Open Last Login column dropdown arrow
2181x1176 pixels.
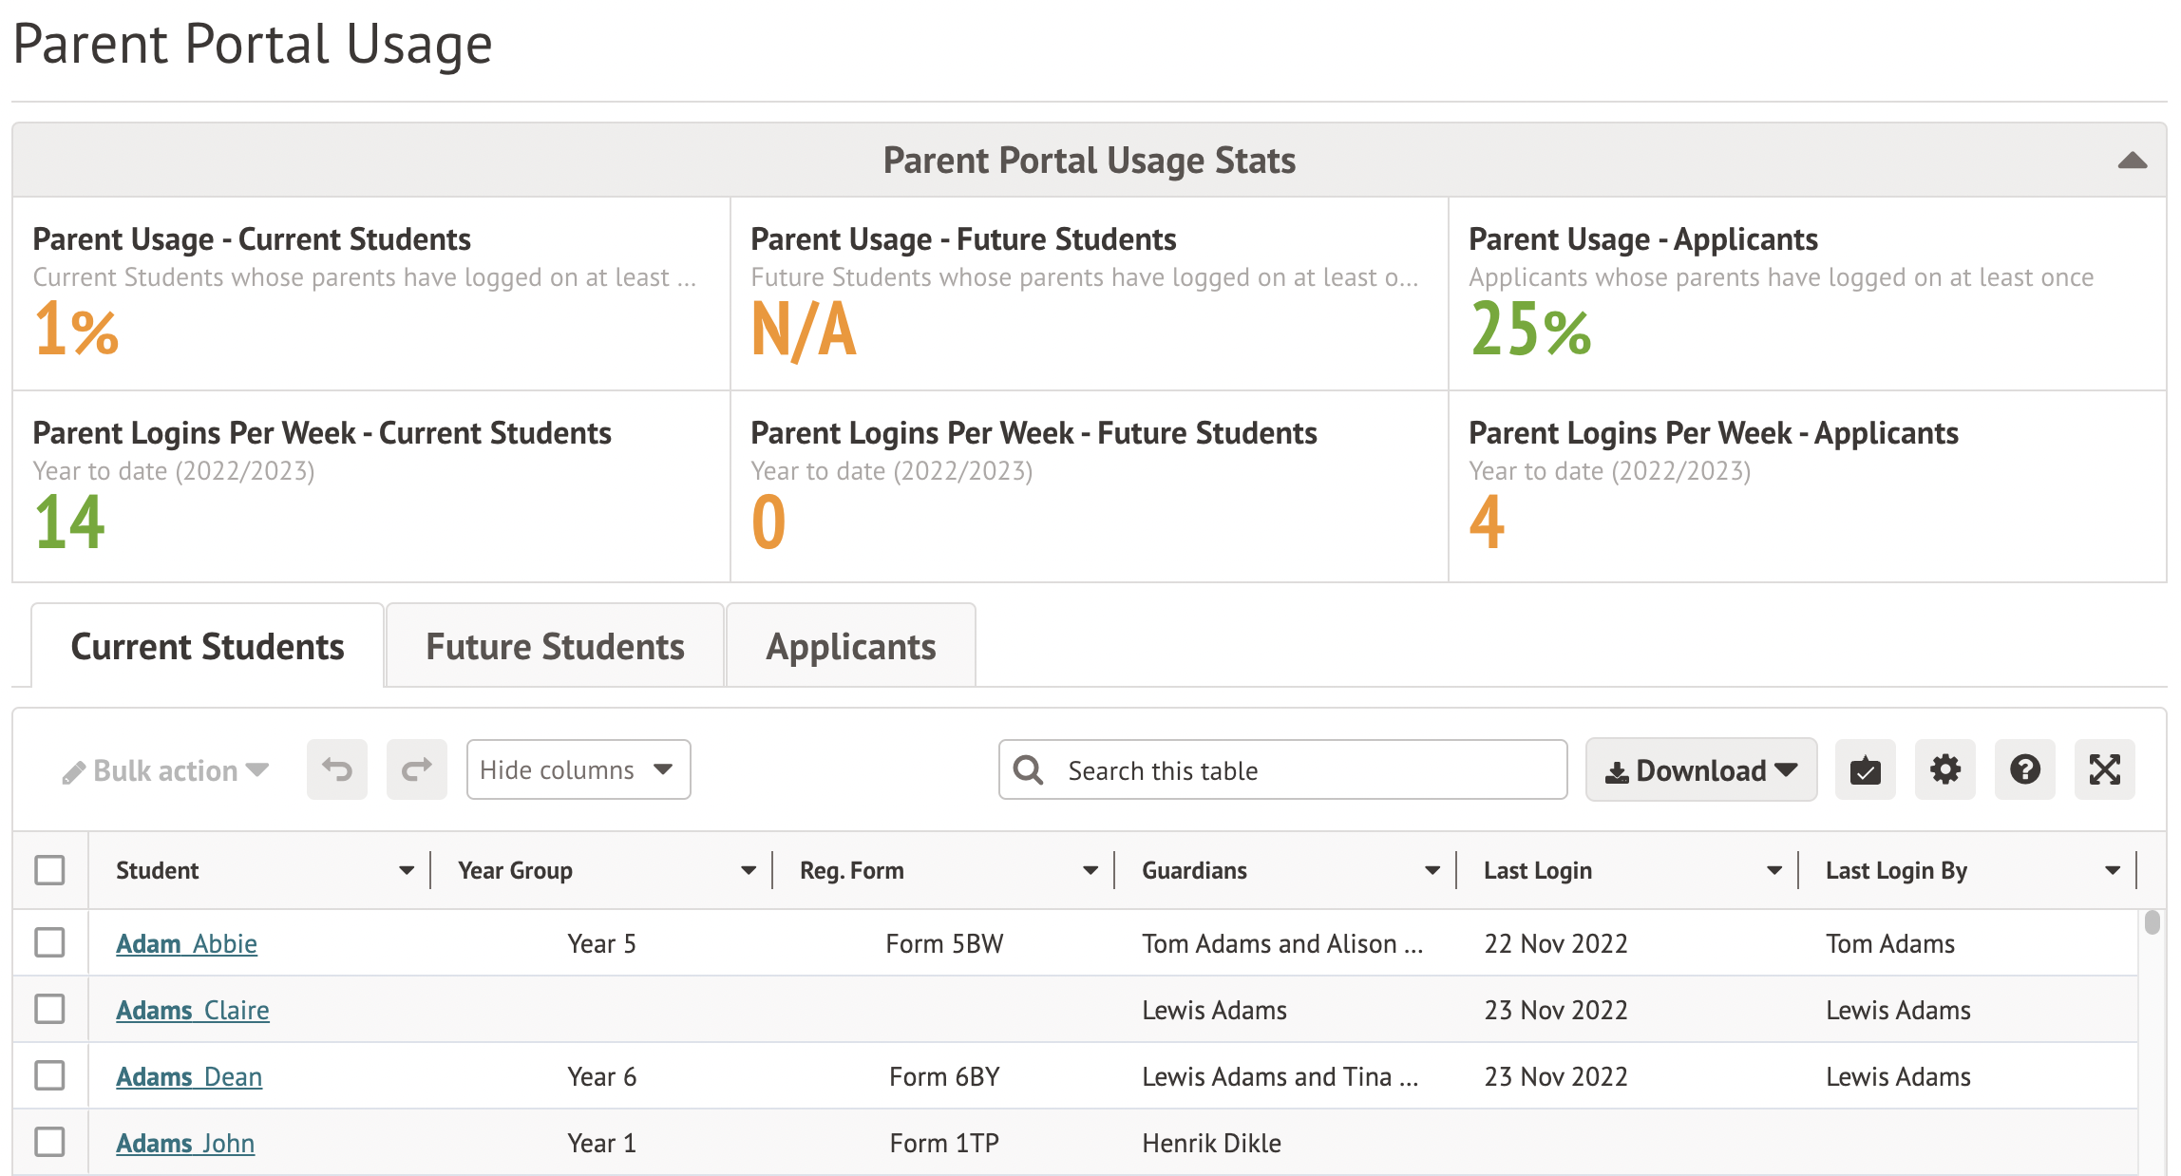click(x=1773, y=870)
